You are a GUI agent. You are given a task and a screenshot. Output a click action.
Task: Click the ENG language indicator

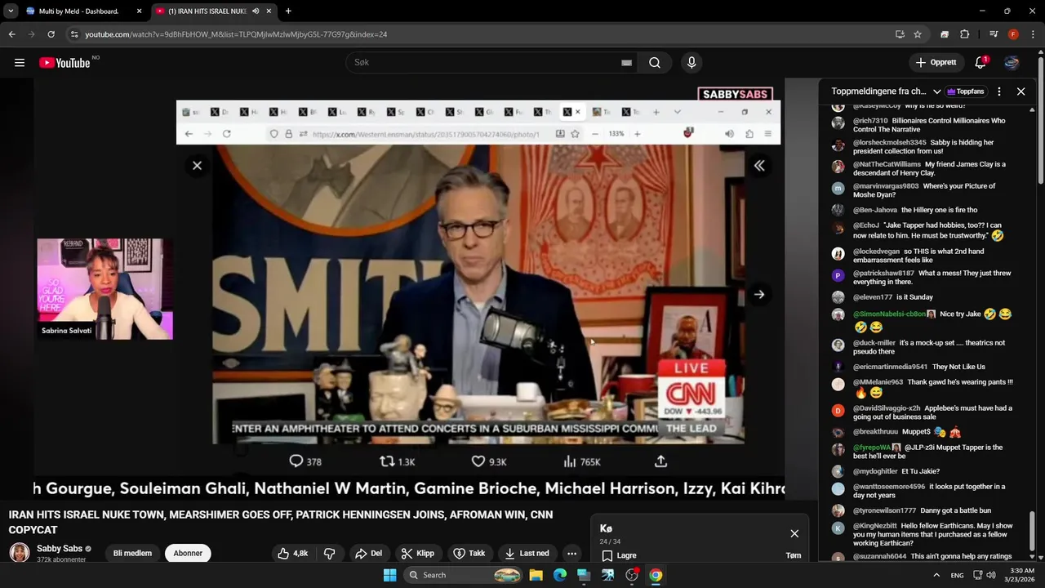point(957,575)
